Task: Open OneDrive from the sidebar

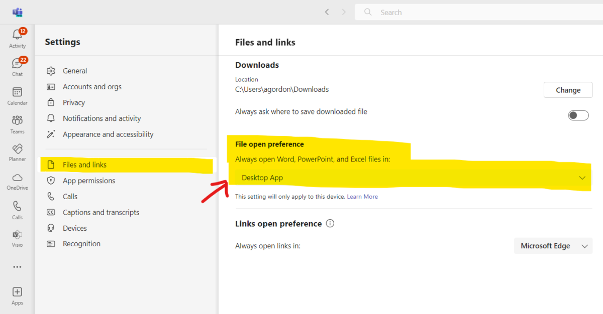Action: [17, 180]
